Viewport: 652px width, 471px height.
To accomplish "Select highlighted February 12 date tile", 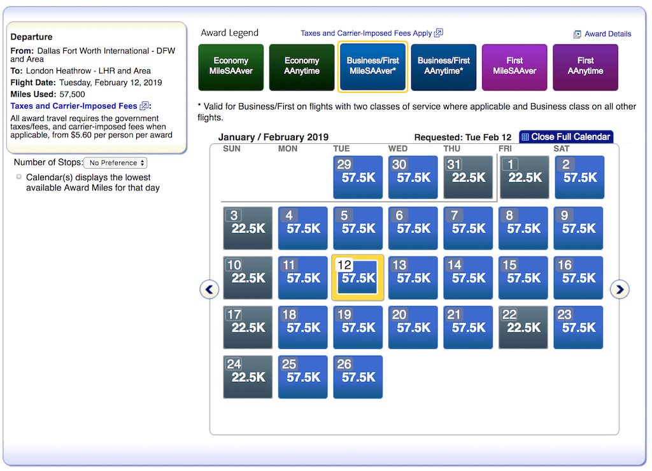I will (x=358, y=278).
